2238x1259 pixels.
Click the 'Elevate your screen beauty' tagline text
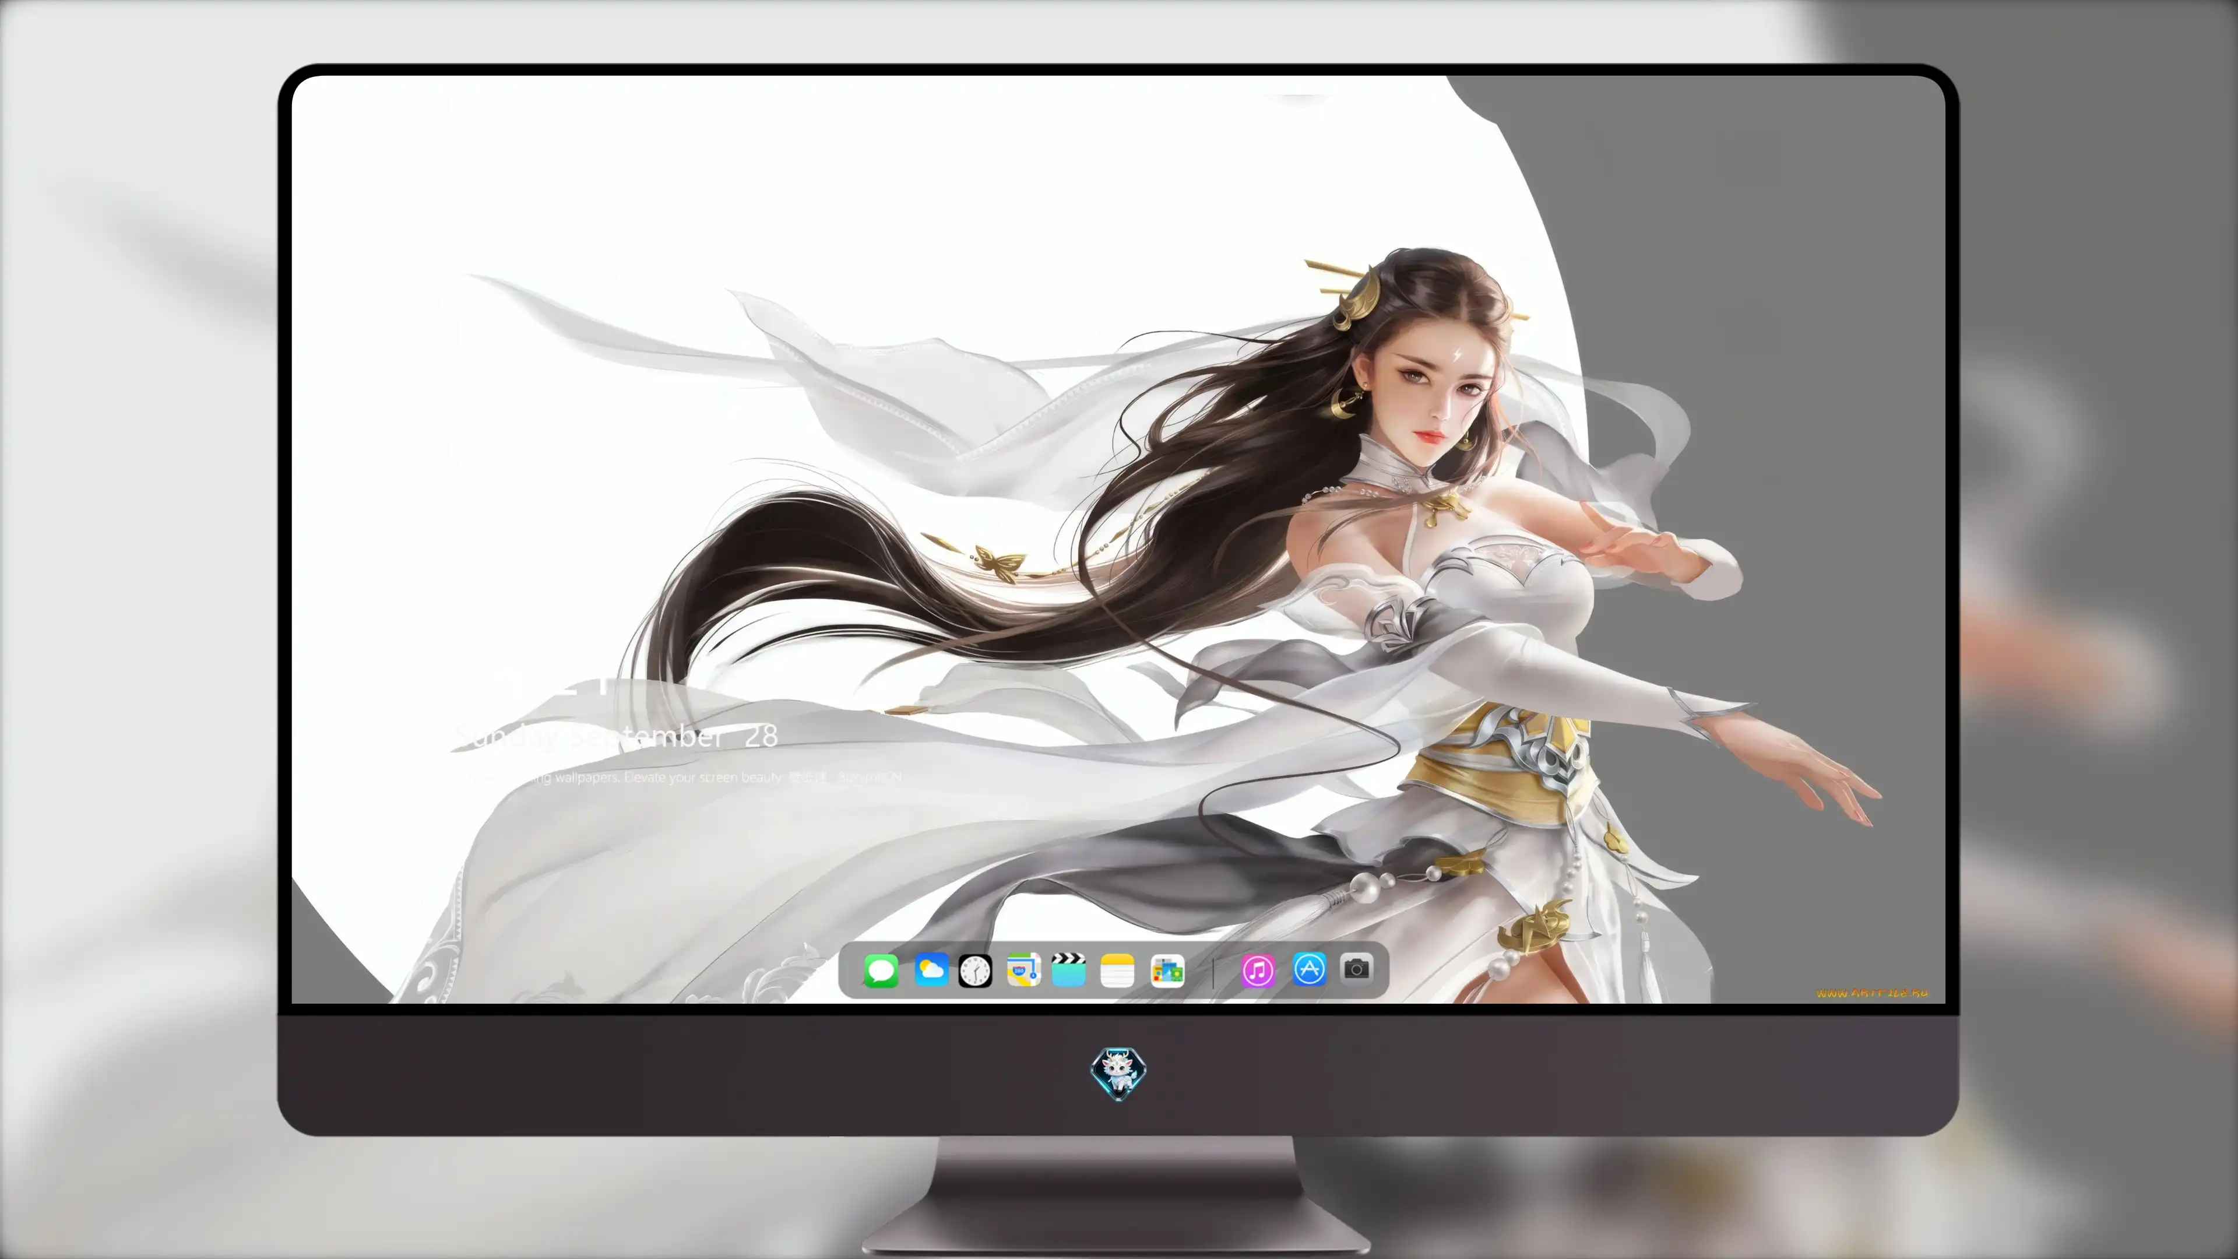point(703,777)
